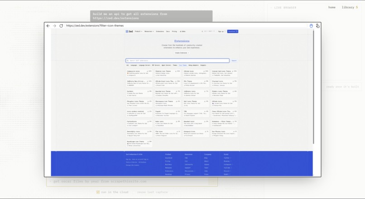Select the All filter tab

tap(128, 65)
